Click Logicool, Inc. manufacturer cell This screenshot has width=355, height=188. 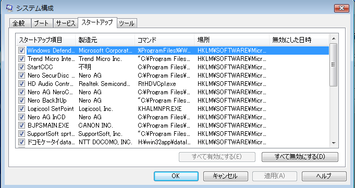tap(95, 109)
